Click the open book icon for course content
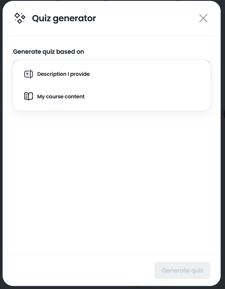The height and width of the screenshot is (289, 225). (x=29, y=96)
